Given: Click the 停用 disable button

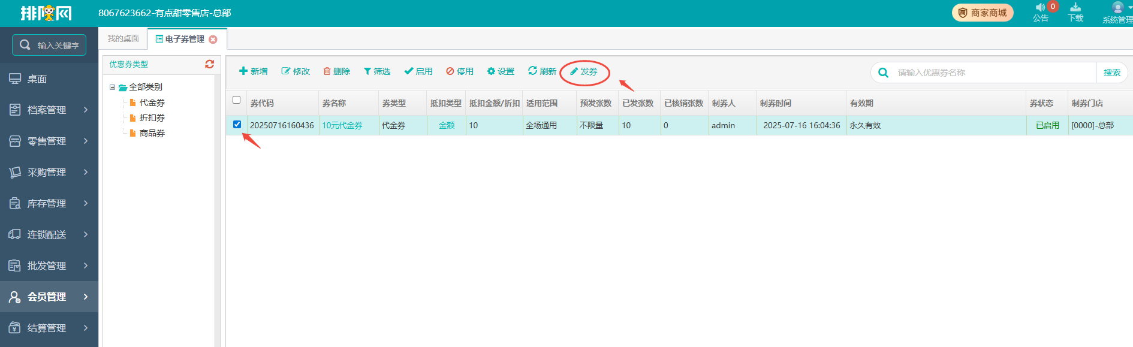Looking at the screenshot, I should click(x=460, y=71).
